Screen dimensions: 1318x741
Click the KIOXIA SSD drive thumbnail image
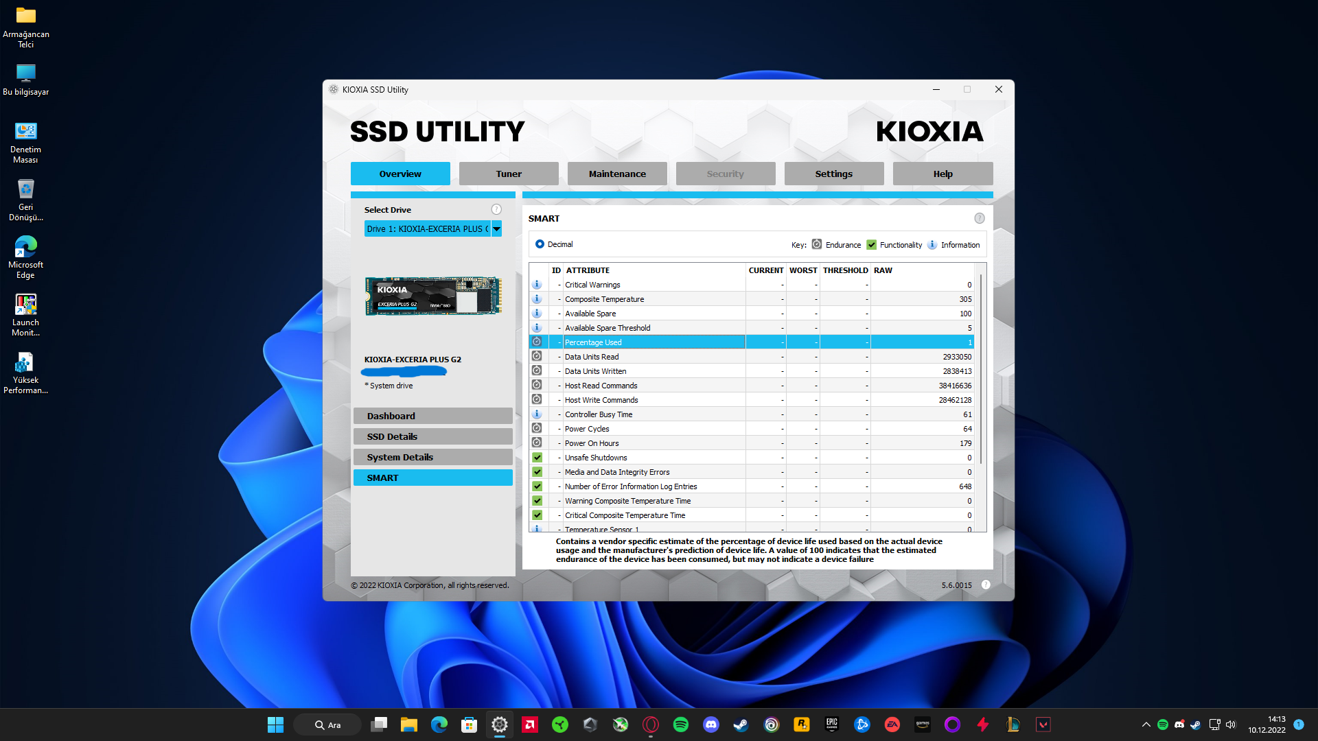(x=433, y=296)
